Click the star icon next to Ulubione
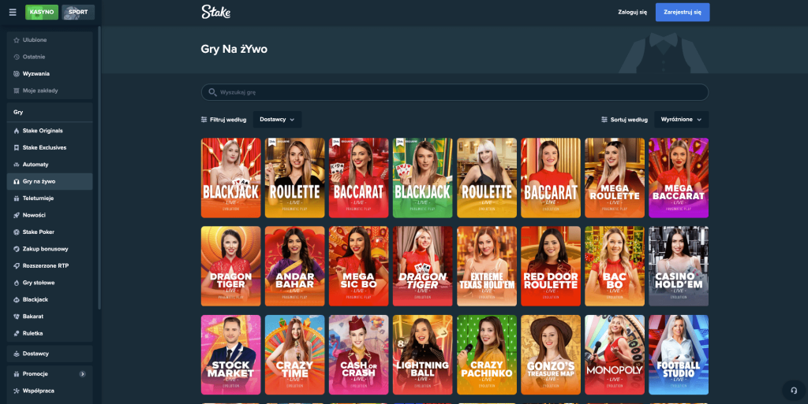This screenshot has width=808, height=404. (x=17, y=40)
